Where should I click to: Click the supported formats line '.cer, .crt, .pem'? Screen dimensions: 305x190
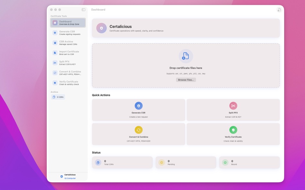tap(186, 74)
